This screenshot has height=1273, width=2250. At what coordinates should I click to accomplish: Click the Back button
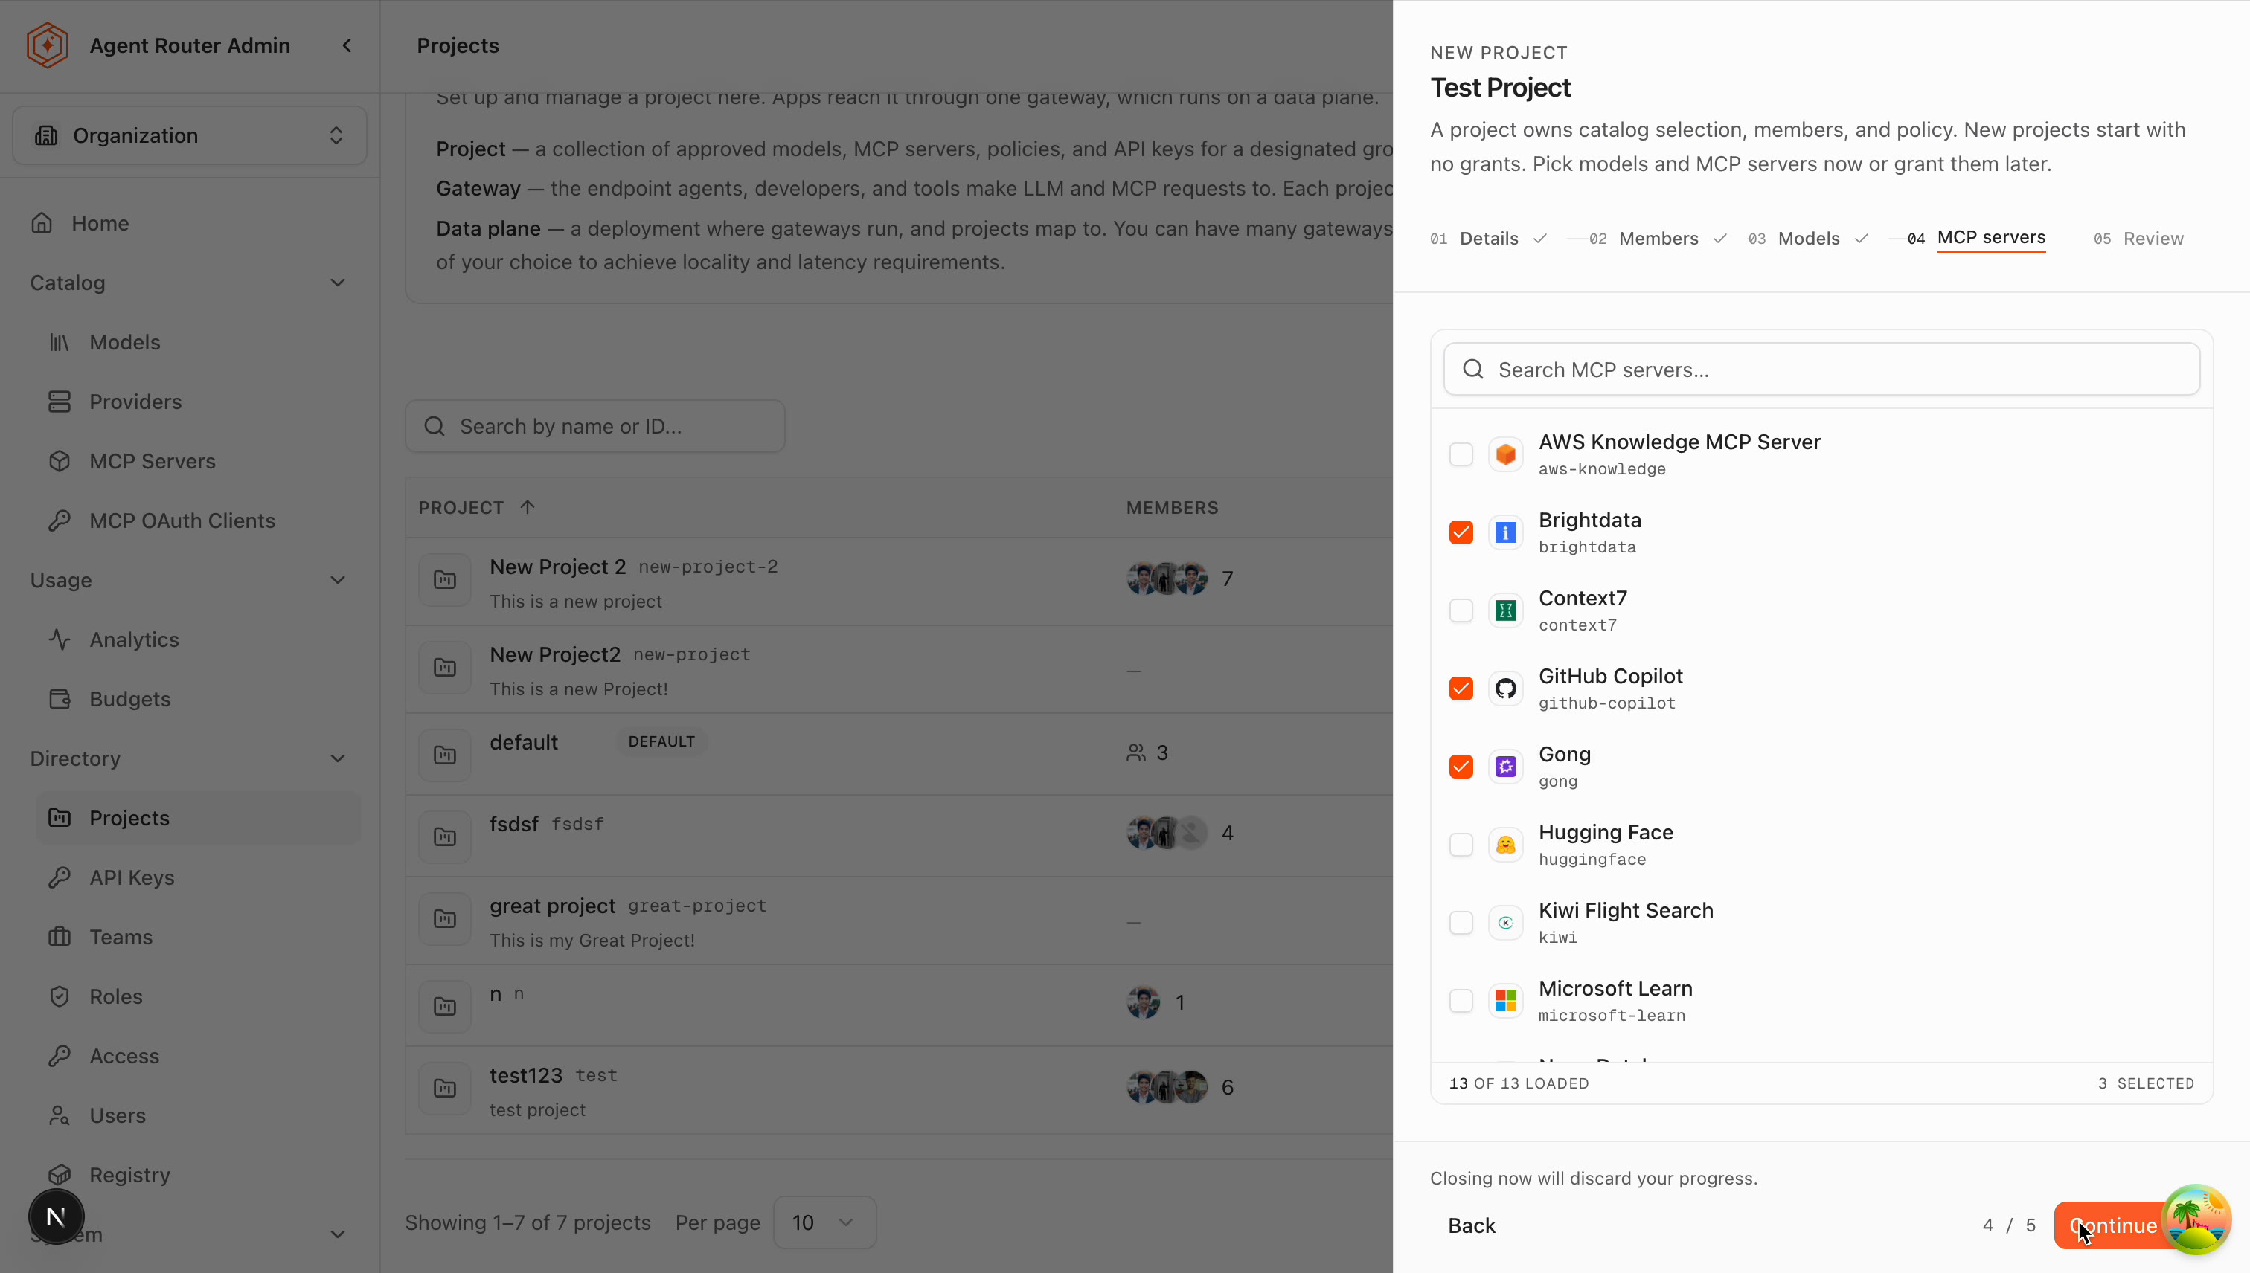(1472, 1226)
